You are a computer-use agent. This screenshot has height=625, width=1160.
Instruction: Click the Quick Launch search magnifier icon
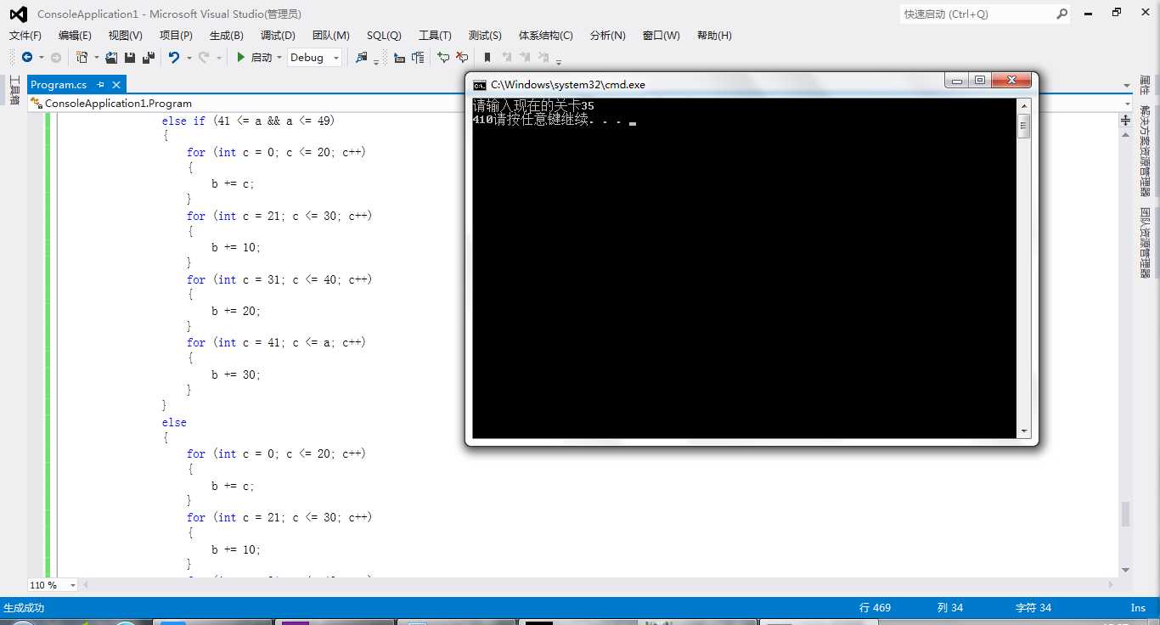[x=1061, y=14]
